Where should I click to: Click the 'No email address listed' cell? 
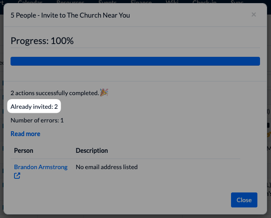click(107, 167)
